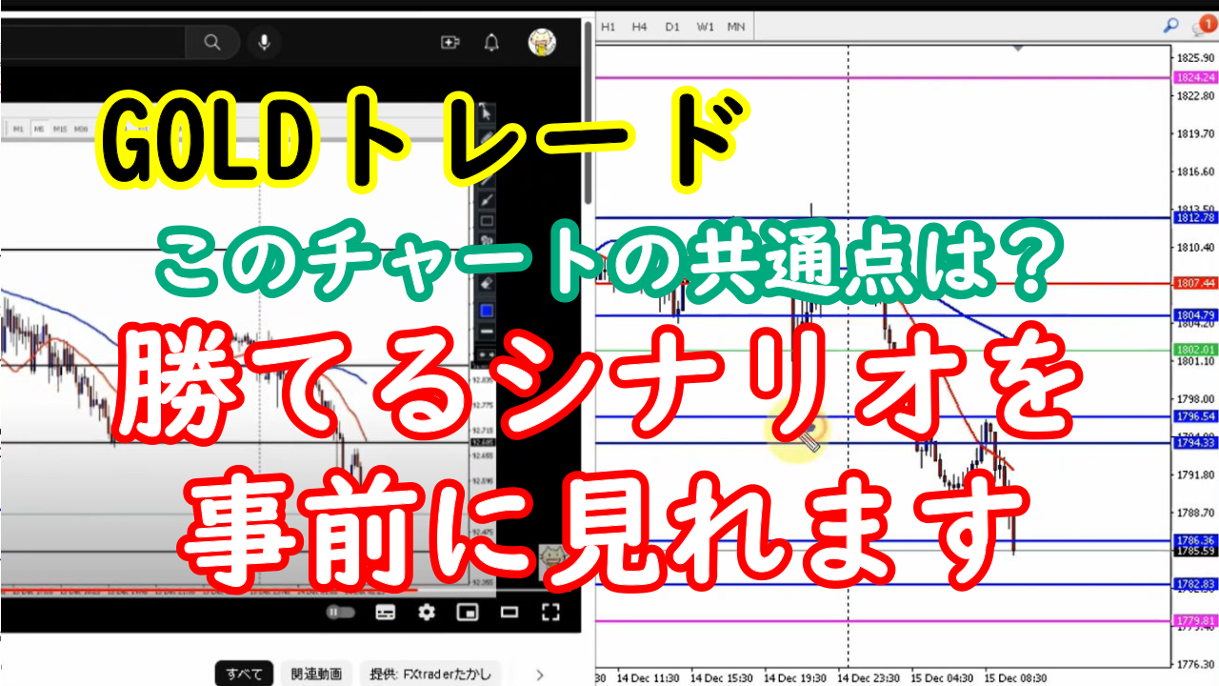
Task: Select the 提供: FXtraderたかし chip
Action: tap(431, 675)
